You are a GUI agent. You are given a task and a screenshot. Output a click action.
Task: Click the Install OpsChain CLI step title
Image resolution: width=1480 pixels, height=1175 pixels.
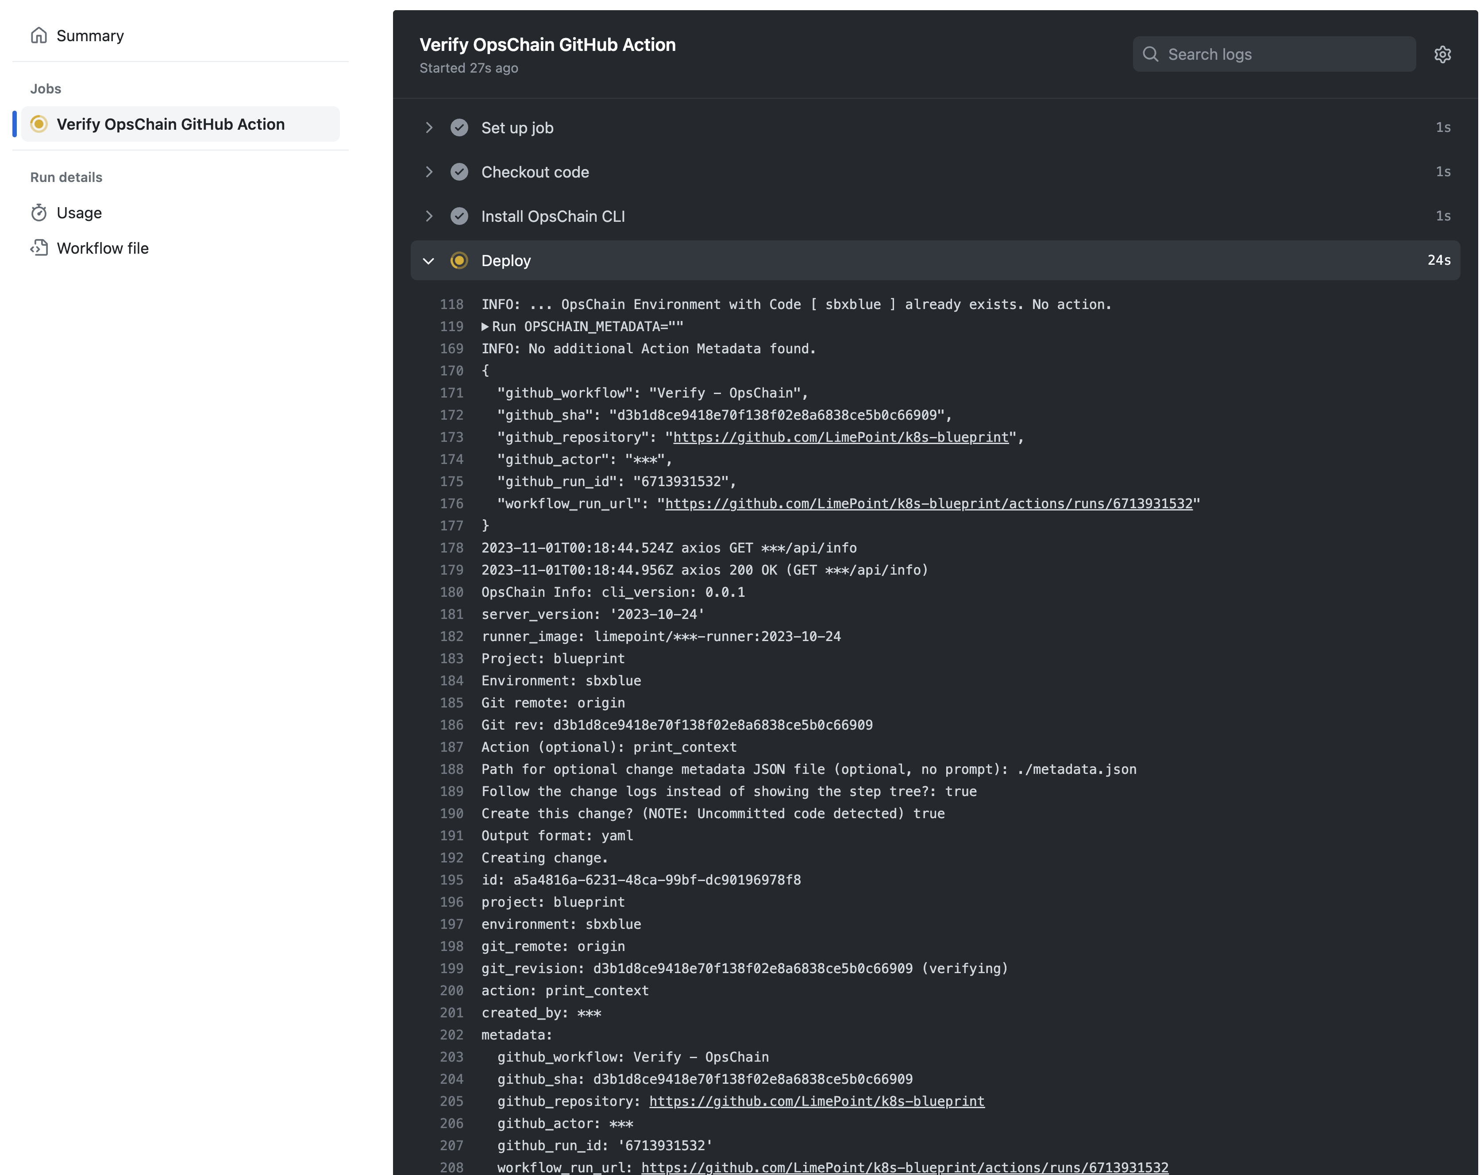pos(553,216)
